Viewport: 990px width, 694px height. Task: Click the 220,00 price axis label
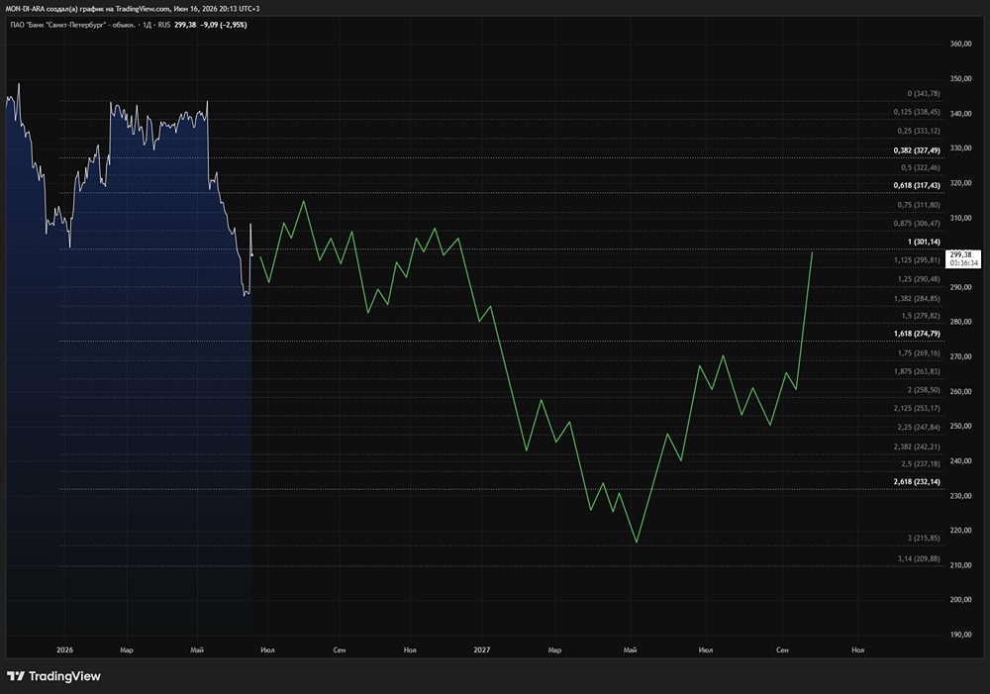[960, 531]
